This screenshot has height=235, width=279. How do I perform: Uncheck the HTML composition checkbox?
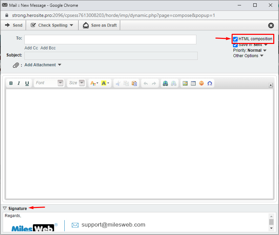pos(235,39)
